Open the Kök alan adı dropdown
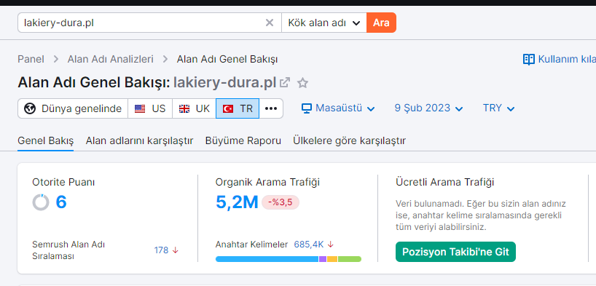 pos(324,23)
